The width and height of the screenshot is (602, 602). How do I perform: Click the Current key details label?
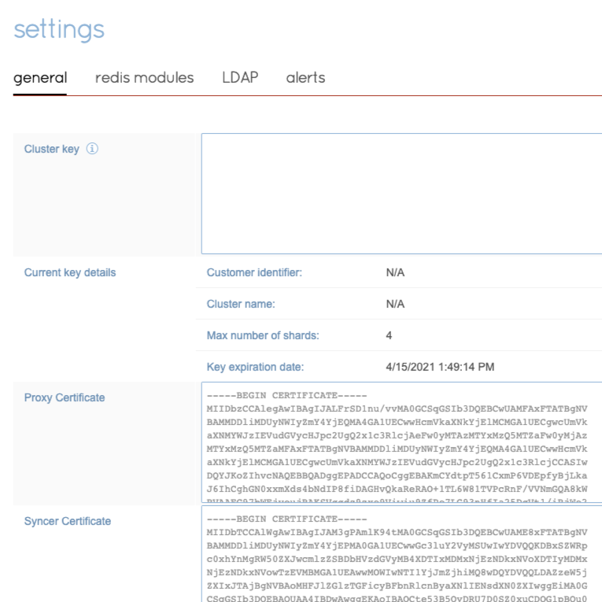pyautogui.click(x=70, y=272)
